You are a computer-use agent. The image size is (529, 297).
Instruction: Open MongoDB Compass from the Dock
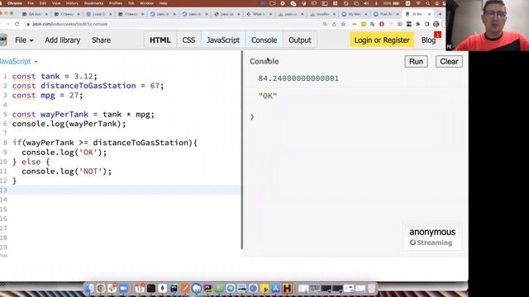pos(162,288)
